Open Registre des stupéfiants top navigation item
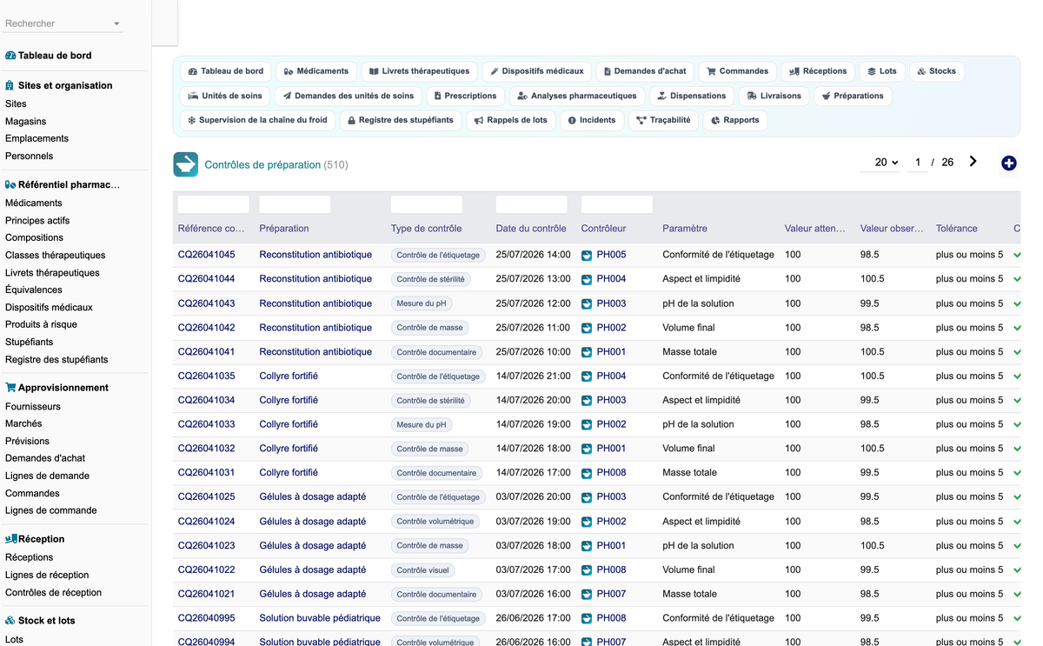Image resolution: width=1043 pixels, height=646 pixels. pyautogui.click(x=400, y=120)
